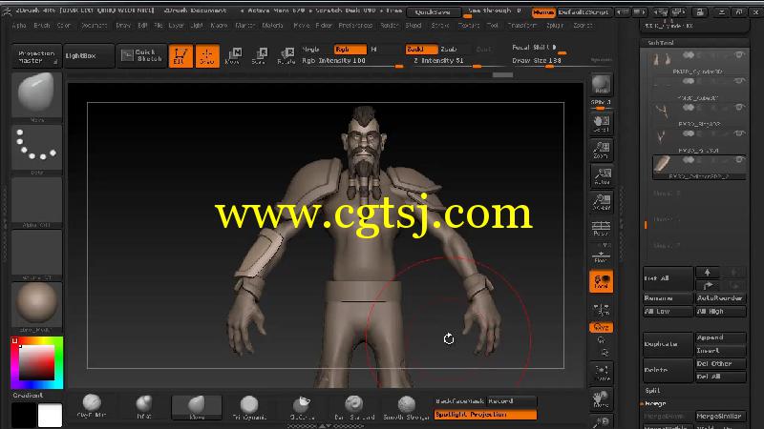Image resolution: width=764 pixels, height=429 pixels.
Task: Click the BPR render icon
Action: [x=602, y=85]
